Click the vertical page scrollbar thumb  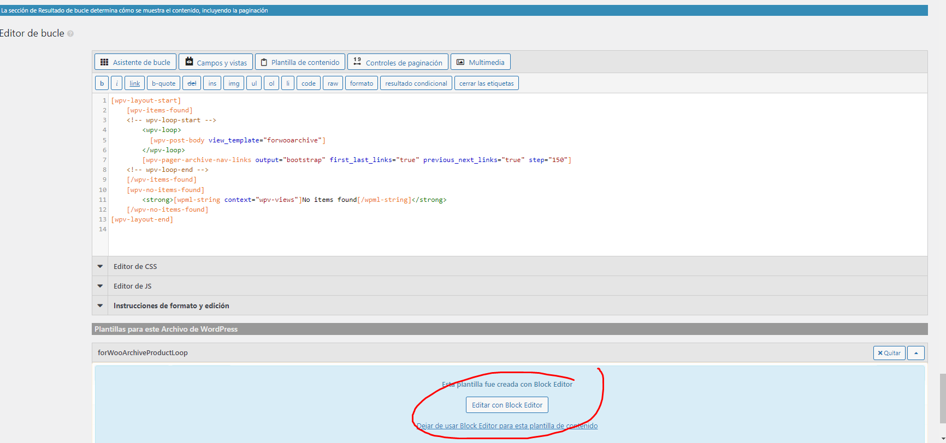[x=943, y=398]
